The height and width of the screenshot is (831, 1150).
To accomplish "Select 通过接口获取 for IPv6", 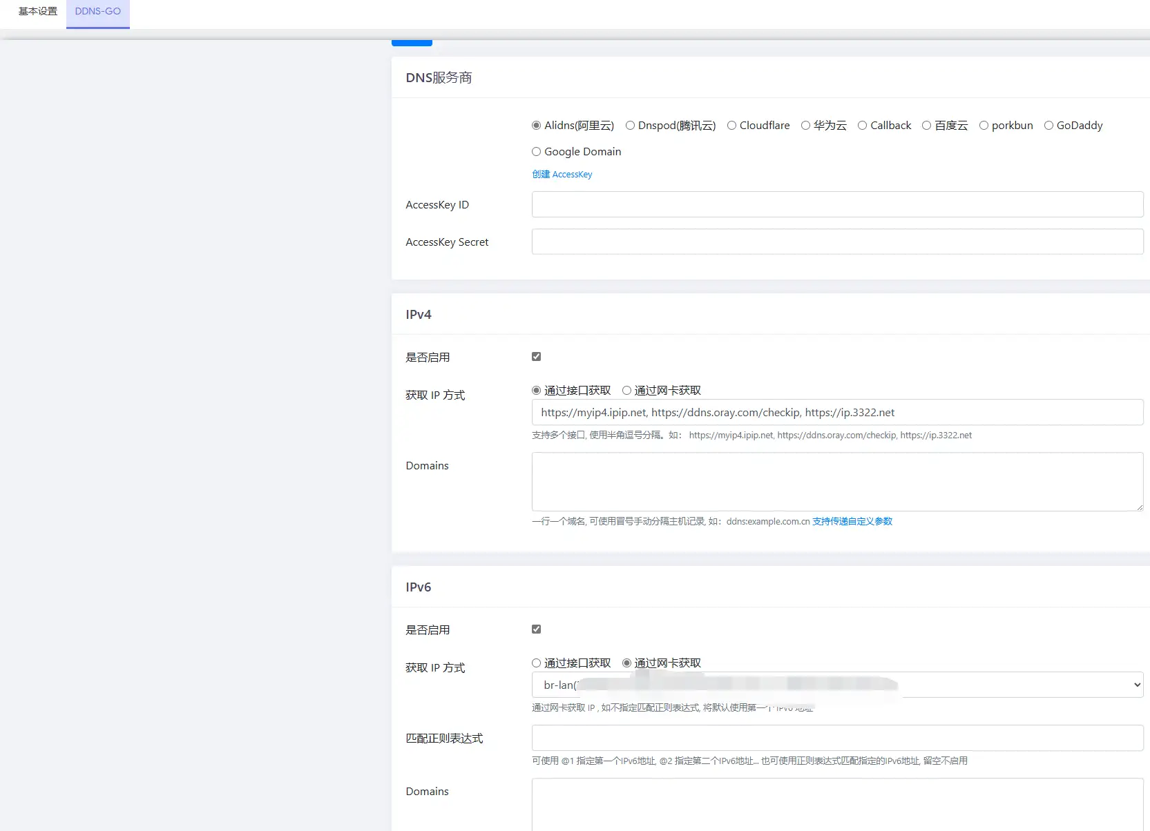I will coord(536,663).
